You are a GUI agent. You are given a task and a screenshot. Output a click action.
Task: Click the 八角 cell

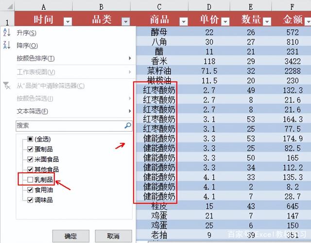point(159,42)
